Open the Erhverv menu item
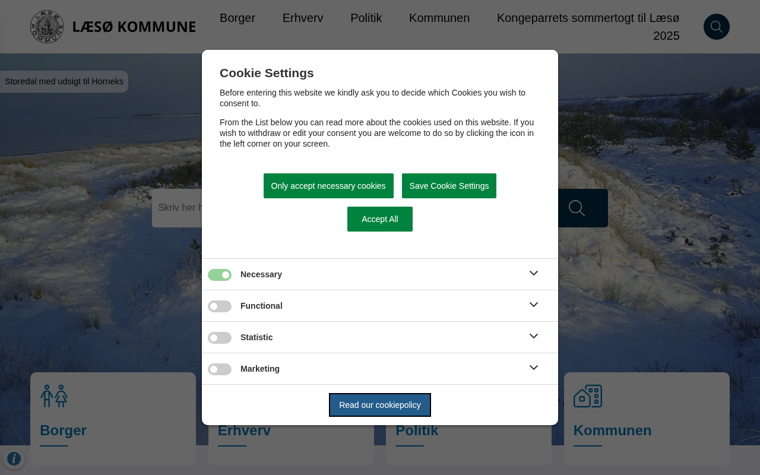The height and width of the screenshot is (475, 760). click(x=303, y=18)
